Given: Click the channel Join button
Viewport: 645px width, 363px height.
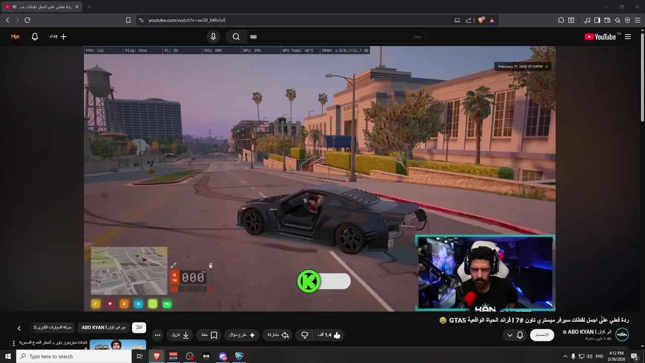Looking at the screenshot, I should pos(542,335).
